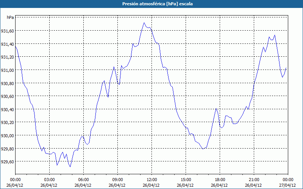Image resolution: width=303 pixels, height=189 pixels.
Task: Click the hPa unit label on the axis
Action: pos(10,17)
